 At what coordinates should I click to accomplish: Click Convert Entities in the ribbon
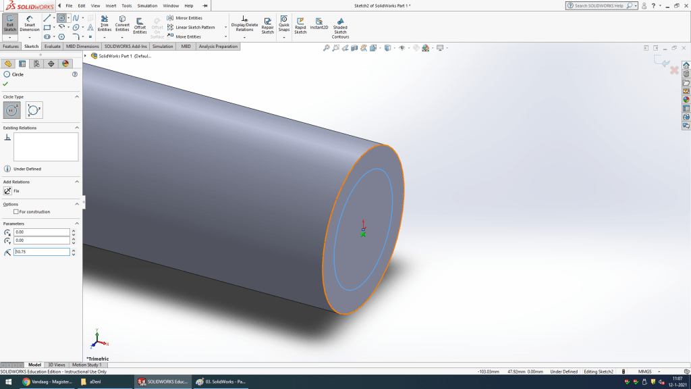122,24
